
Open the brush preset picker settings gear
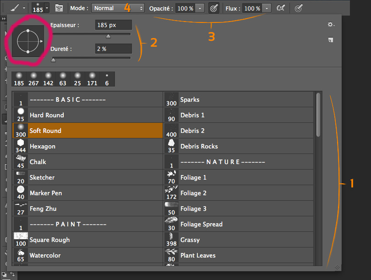click(331, 24)
